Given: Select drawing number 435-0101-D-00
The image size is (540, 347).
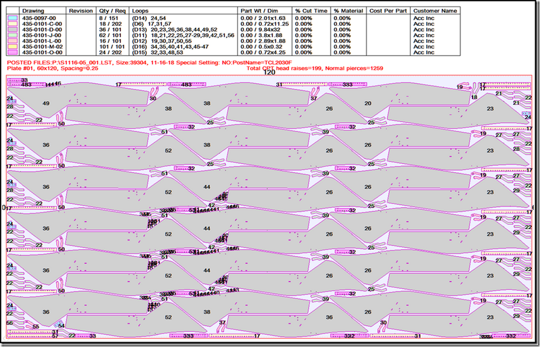Looking at the screenshot, I should pyautogui.click(x=42, y=29).
